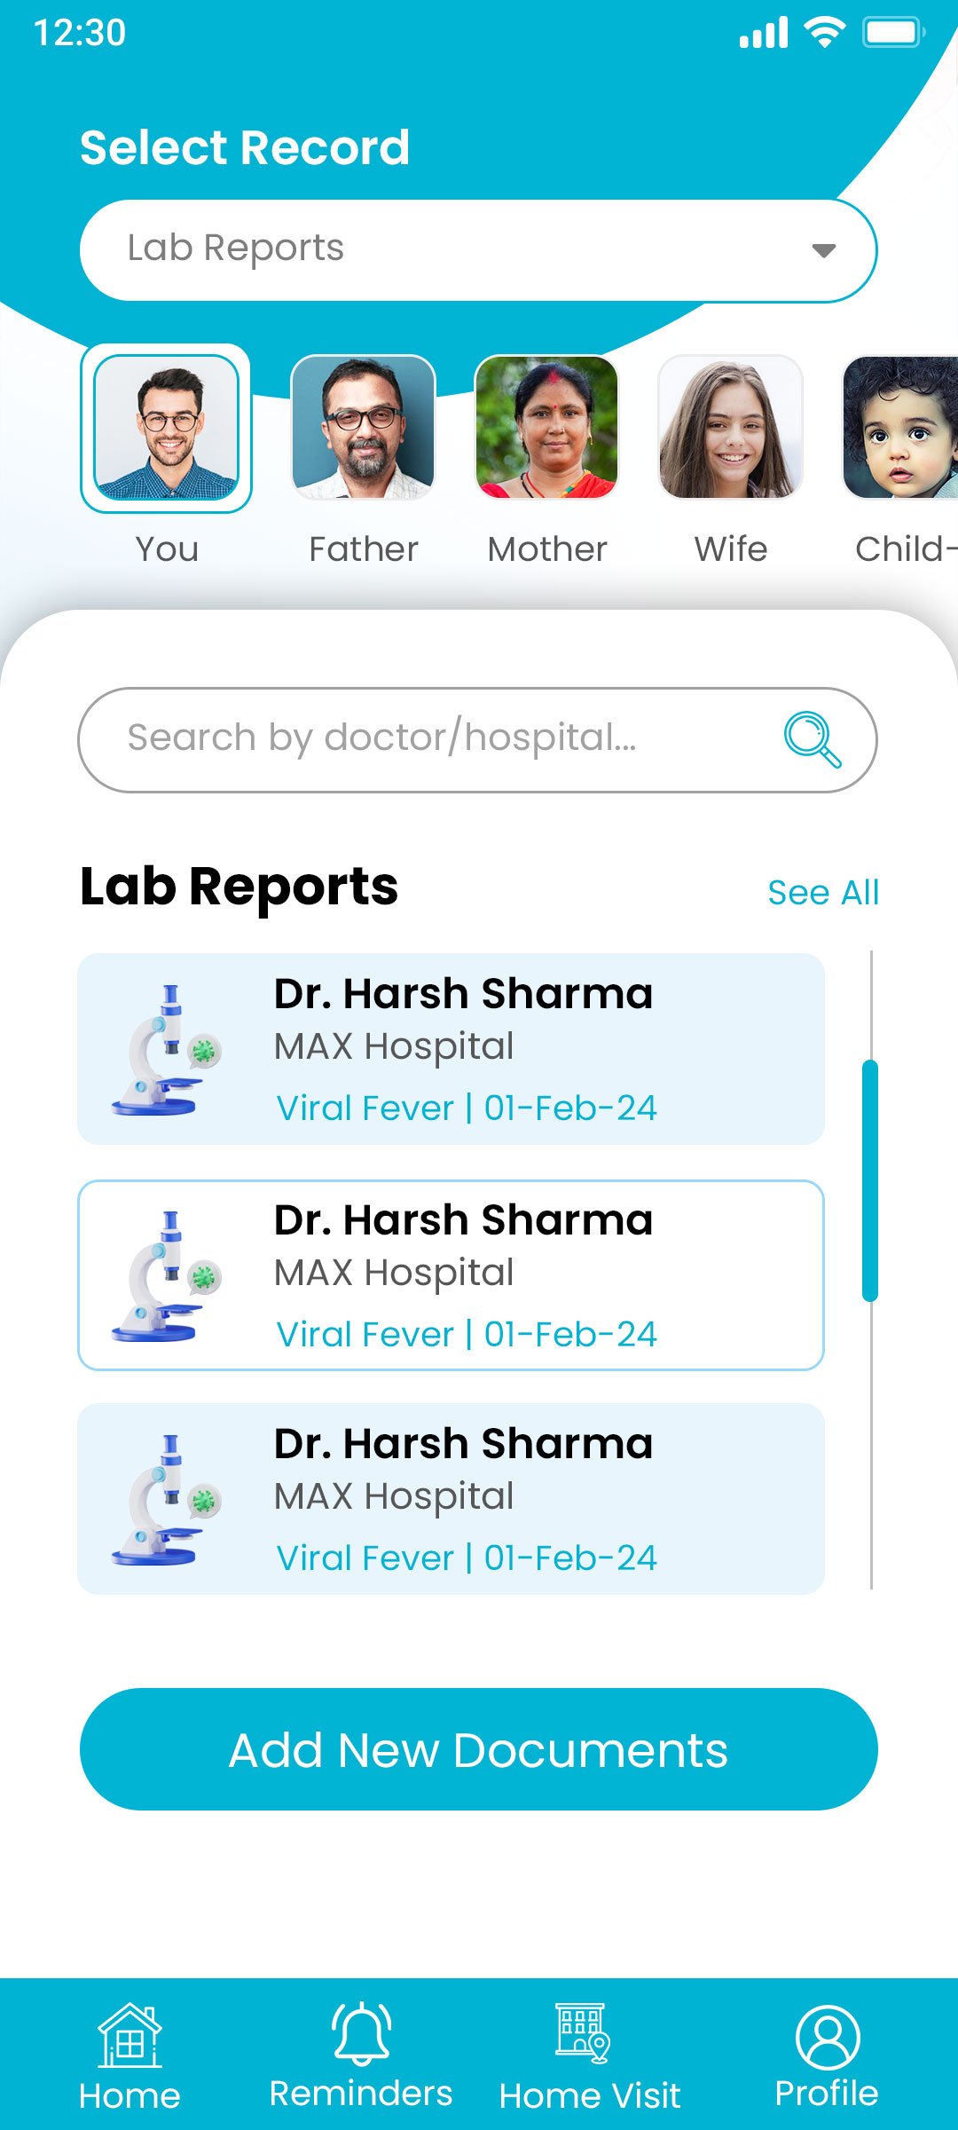Click the See All link
The height and width of the screenshot is (2130, 958).
(822, 893)
